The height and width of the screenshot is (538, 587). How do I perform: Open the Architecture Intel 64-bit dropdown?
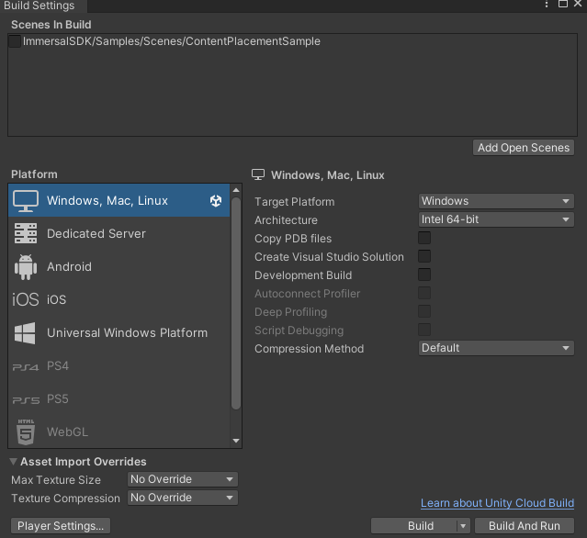[496, 219]
